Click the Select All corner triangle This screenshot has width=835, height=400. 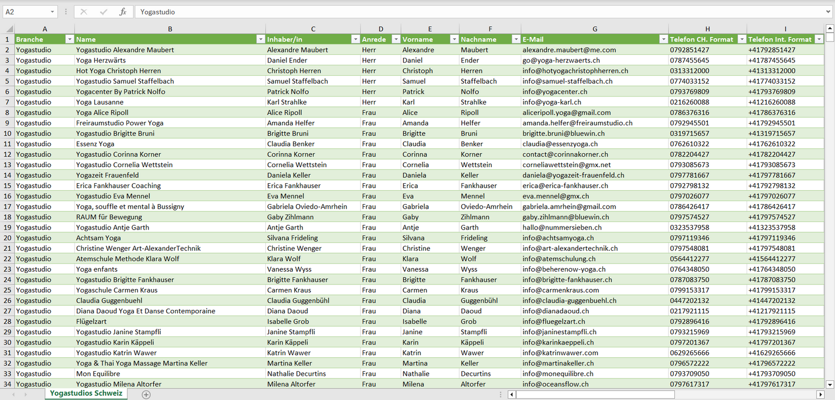[9, 29]
